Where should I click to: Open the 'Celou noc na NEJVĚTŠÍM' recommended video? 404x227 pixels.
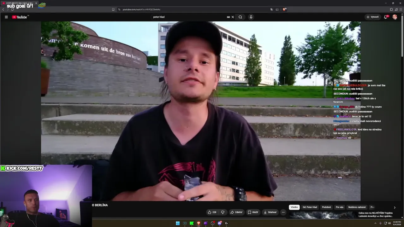coord(376,214)
